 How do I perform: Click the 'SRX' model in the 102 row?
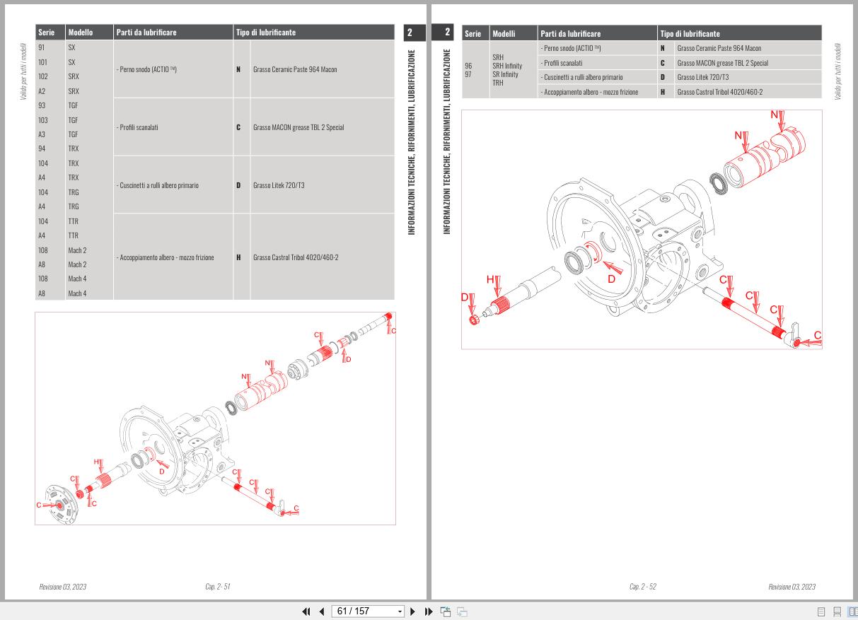[74, 76]
